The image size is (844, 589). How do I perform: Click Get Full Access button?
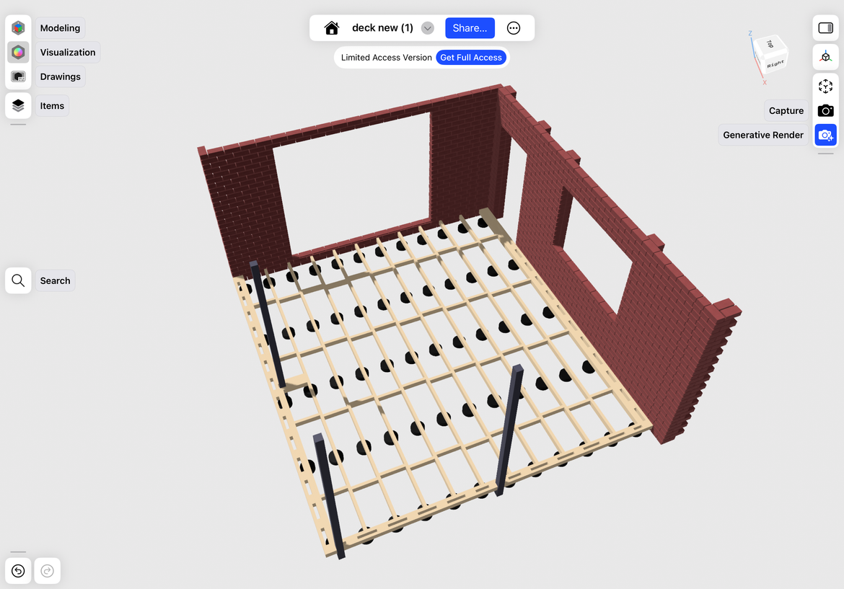(x=471, y=58)
